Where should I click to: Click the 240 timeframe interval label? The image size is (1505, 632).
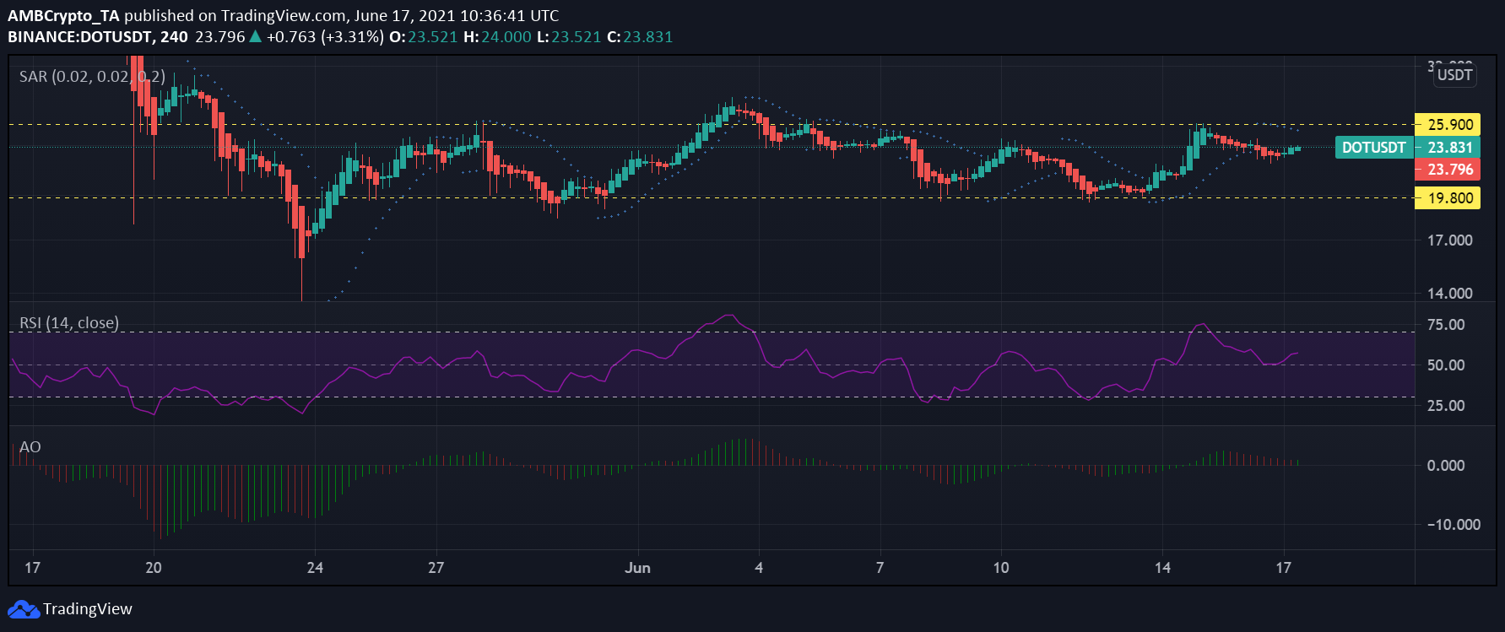174,37
